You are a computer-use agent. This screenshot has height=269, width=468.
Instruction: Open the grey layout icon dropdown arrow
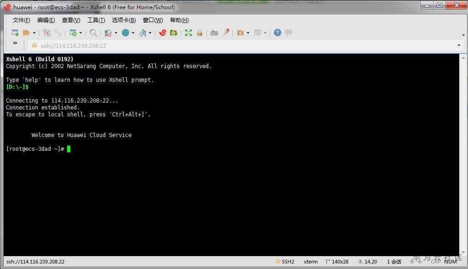pos(265,33)
